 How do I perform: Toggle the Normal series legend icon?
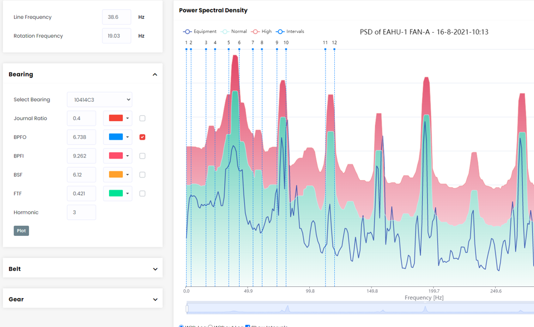225,32
